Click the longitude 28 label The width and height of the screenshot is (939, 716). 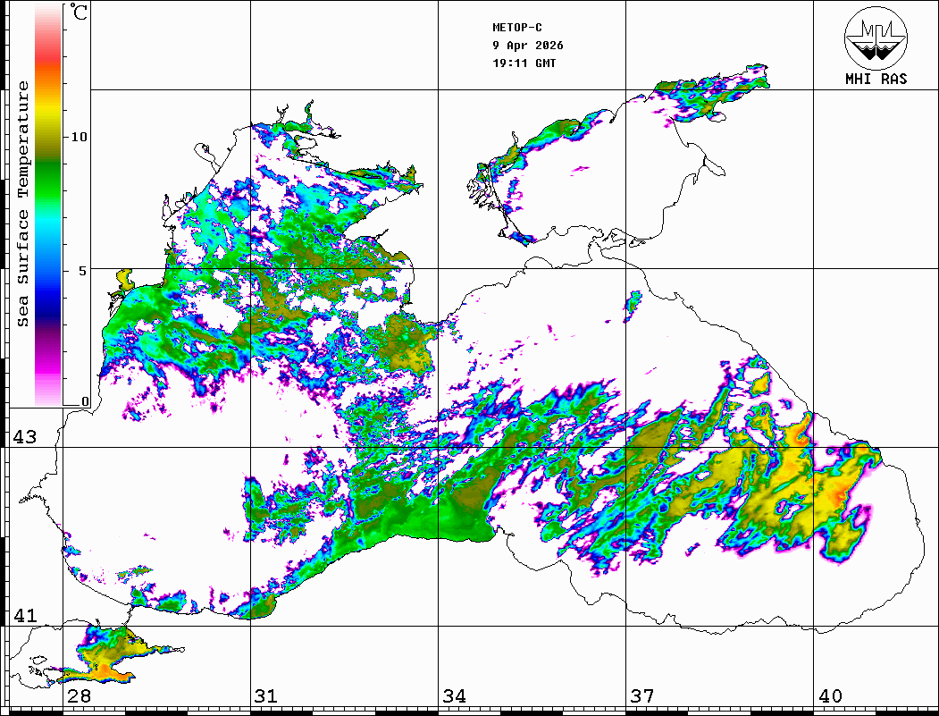click(79, 696)
